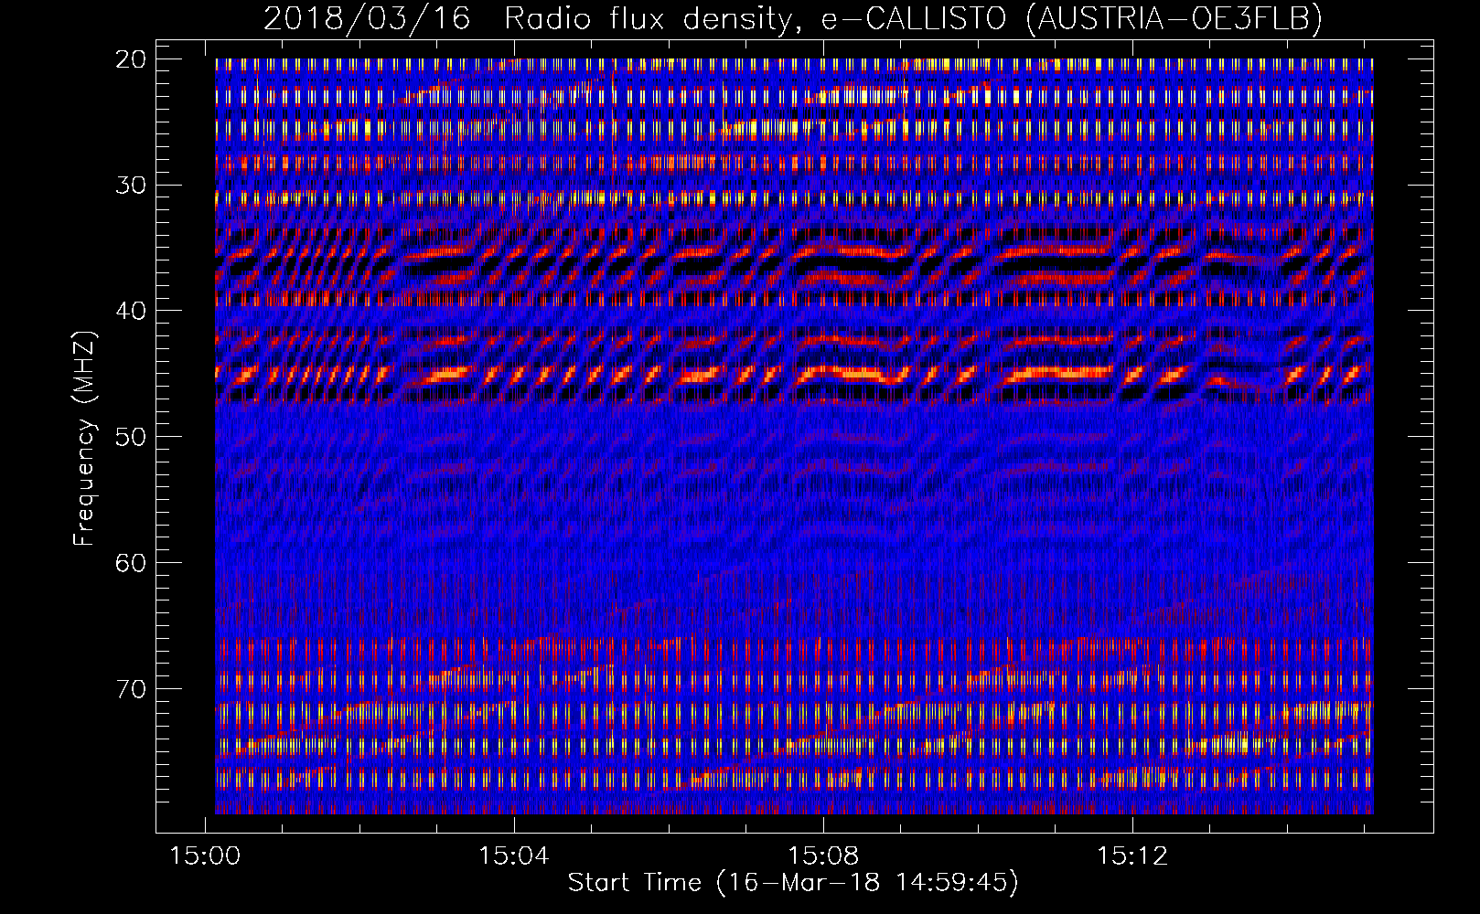Click the 20 frequency tick label

[x=131, y=59]
